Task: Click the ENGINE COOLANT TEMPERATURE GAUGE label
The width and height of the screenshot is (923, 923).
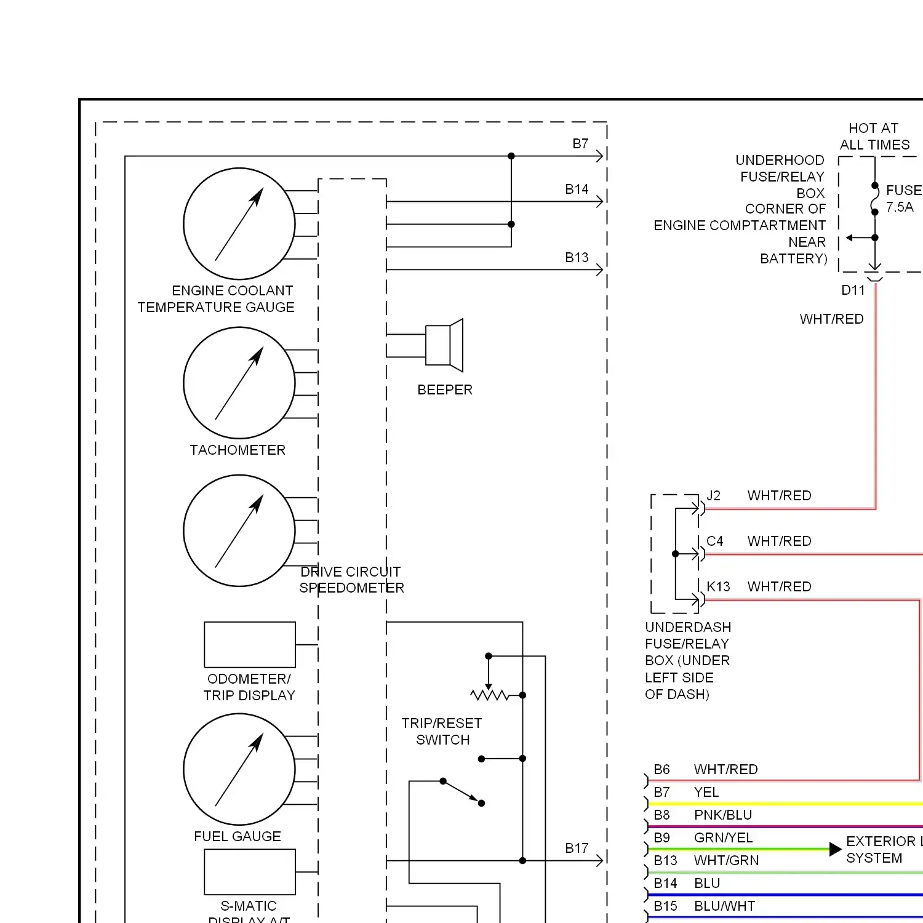Action: [x=216, y=299]
